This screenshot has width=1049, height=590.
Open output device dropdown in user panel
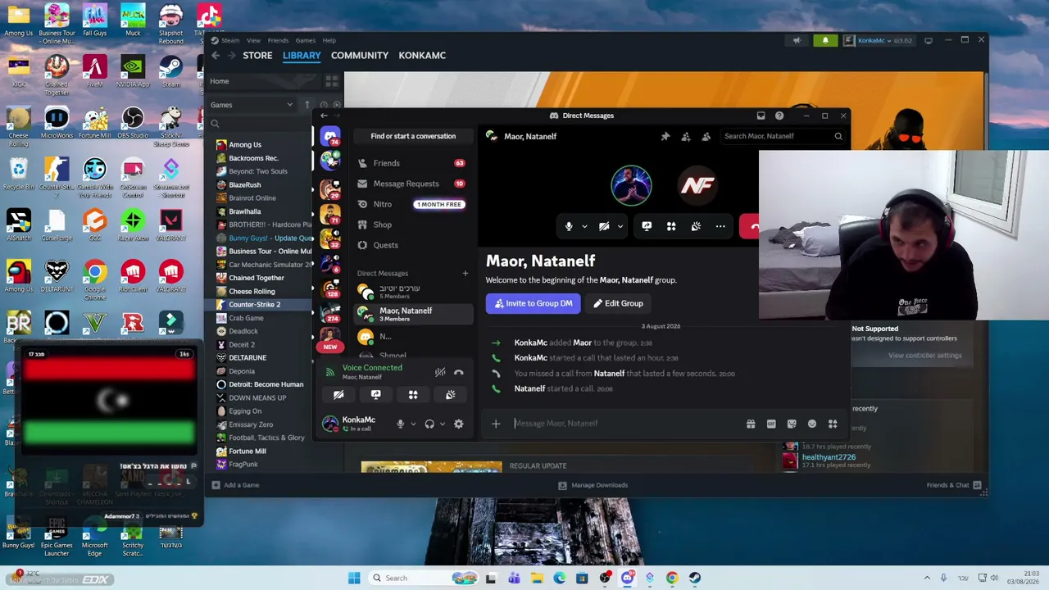[x=443, y=424]
